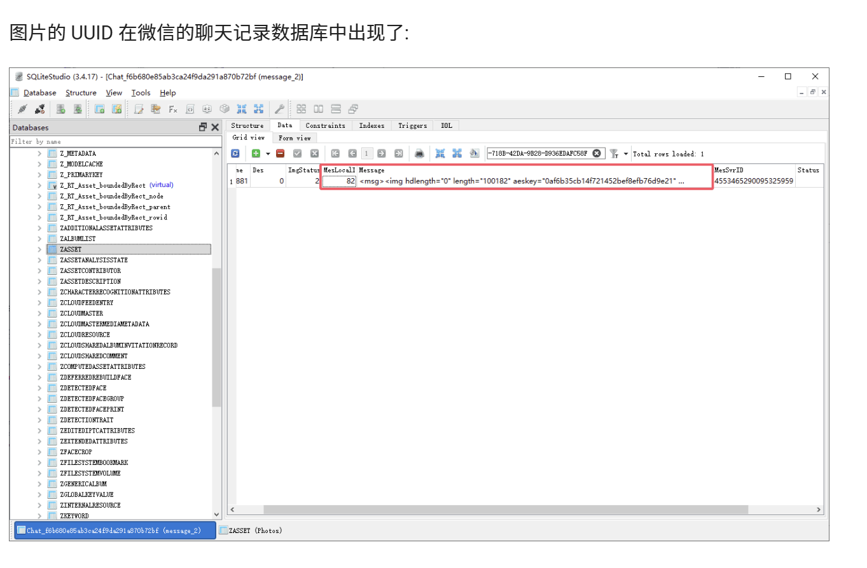The width and height of the screenshot is (867, 568).
Task: Cascade windows icon in toolbar
Action: (x=354, y=109)
